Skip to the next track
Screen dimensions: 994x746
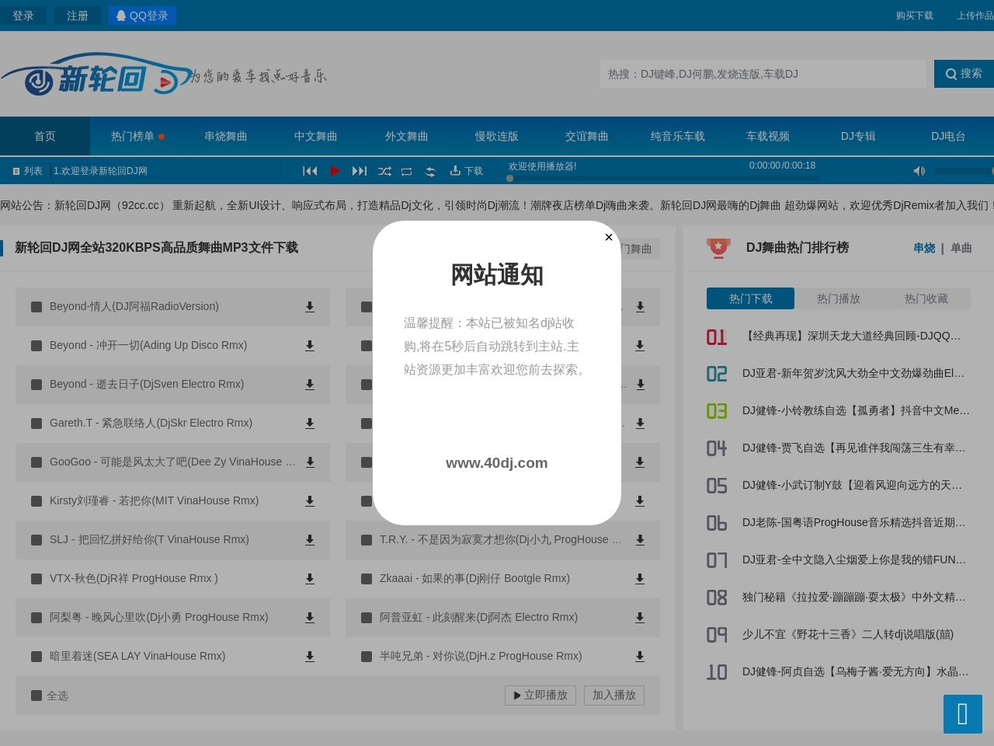point(360,171)
